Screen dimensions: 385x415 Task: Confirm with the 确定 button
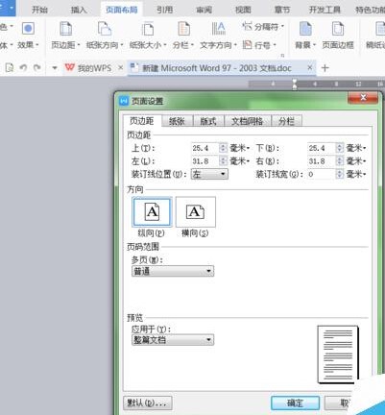[295, 403]
